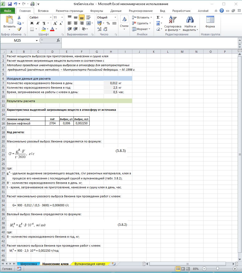Toggle bold Ж formatting

click(32, 23)
